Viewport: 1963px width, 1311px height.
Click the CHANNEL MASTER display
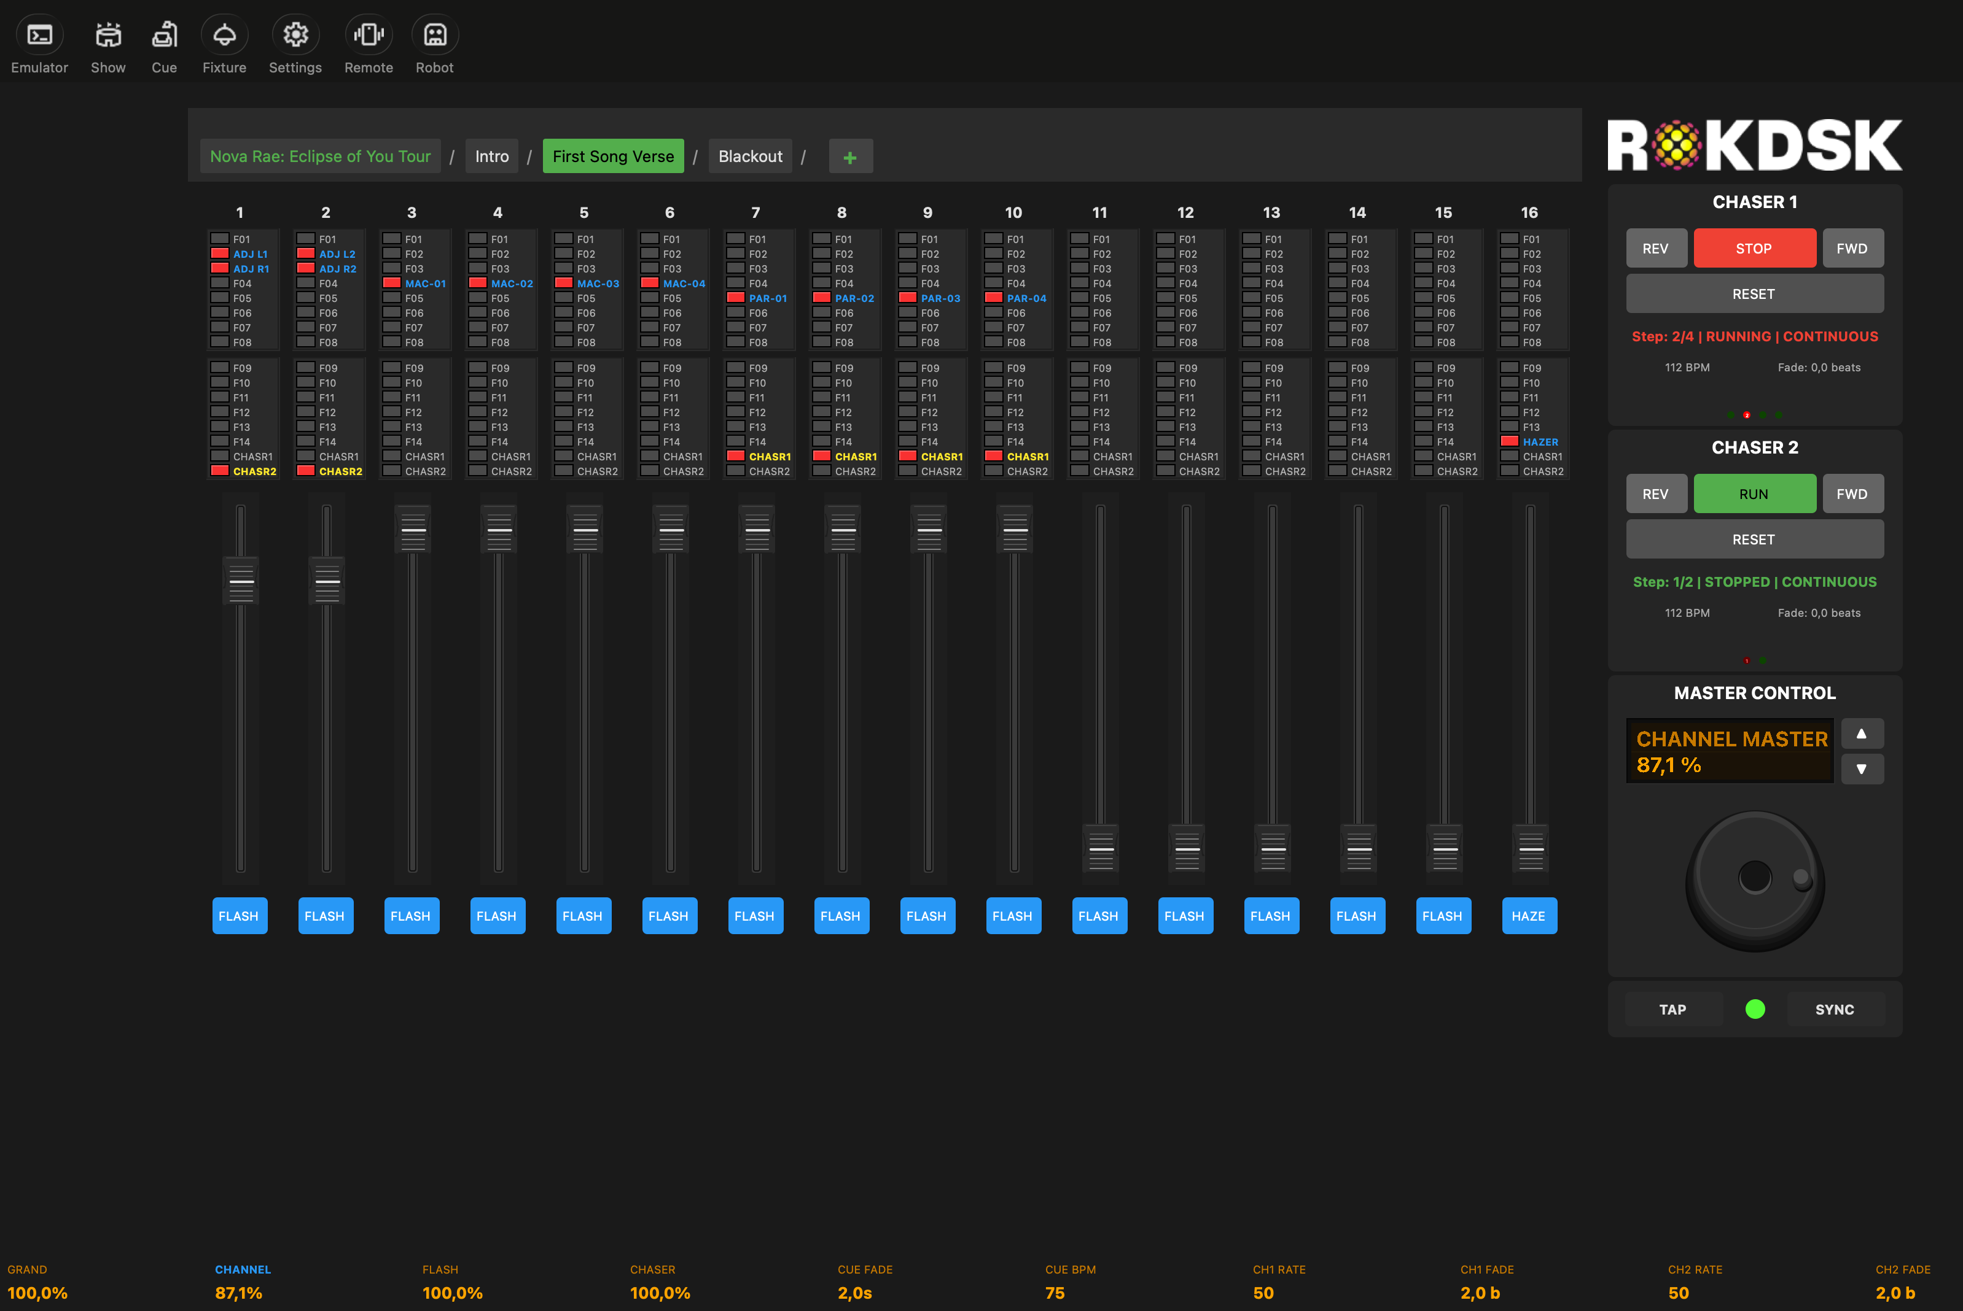tap(1730, 751)
